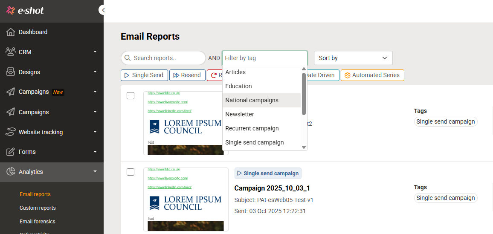The width and height of the screenshot is (493, 234).
Task: Click the Email Reports page heading
Action: point(150,36)
